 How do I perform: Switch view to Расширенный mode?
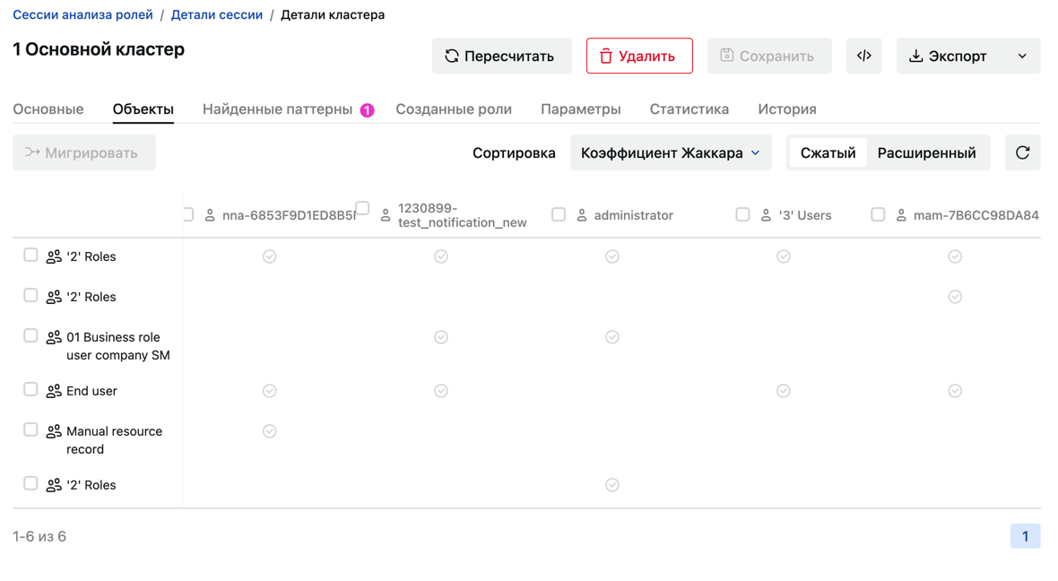coord(926,152)
